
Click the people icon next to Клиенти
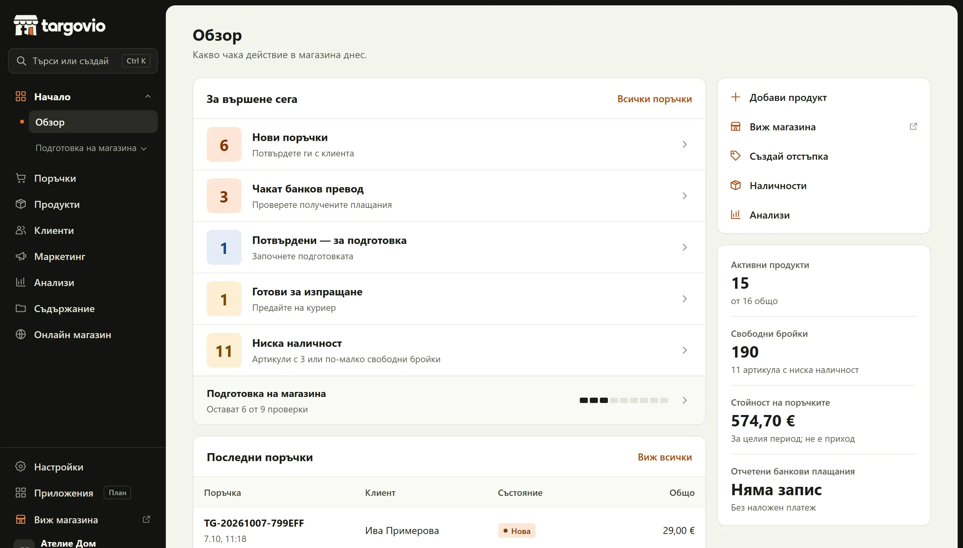[x=21, y=230]
